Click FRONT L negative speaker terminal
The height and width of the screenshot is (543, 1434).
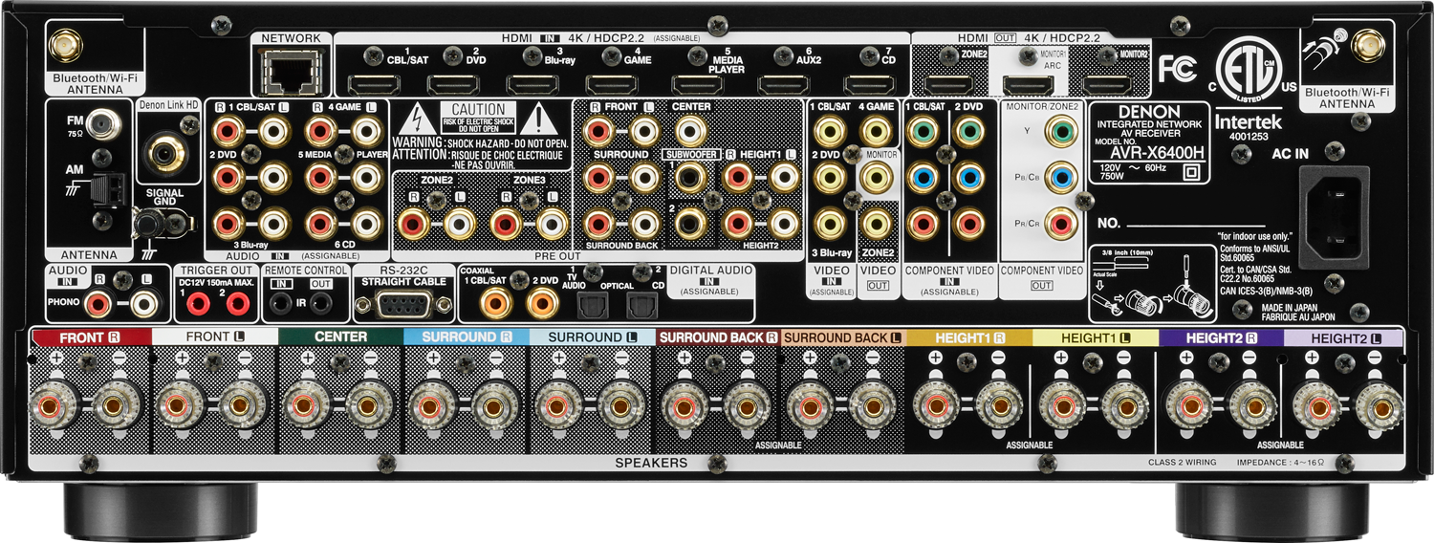point(242,406)
